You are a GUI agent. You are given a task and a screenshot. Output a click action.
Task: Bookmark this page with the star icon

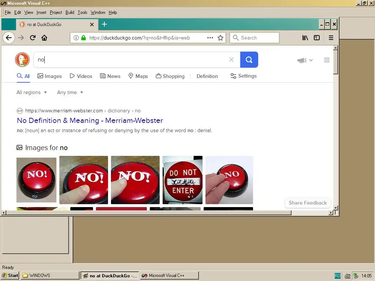[220, 38]
